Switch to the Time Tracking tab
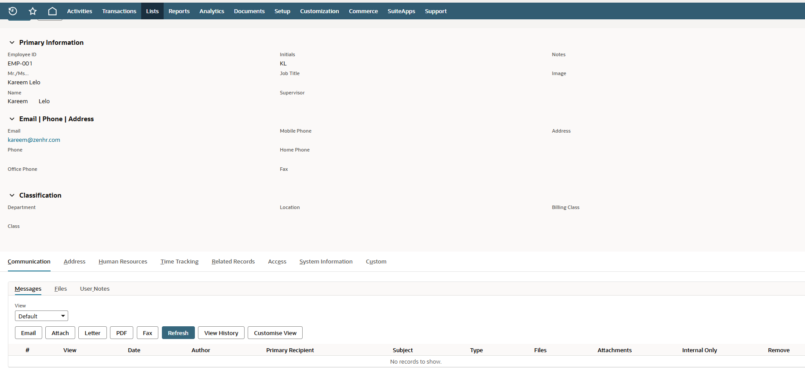The height and width of the screenshot is (368, 805). coord(179,262)
